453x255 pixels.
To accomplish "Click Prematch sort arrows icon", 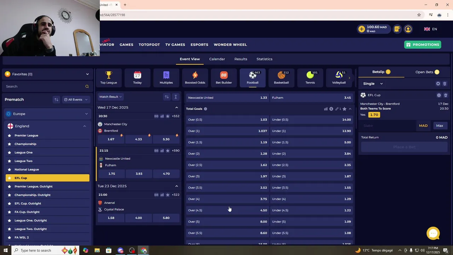I will coord(56,100).
